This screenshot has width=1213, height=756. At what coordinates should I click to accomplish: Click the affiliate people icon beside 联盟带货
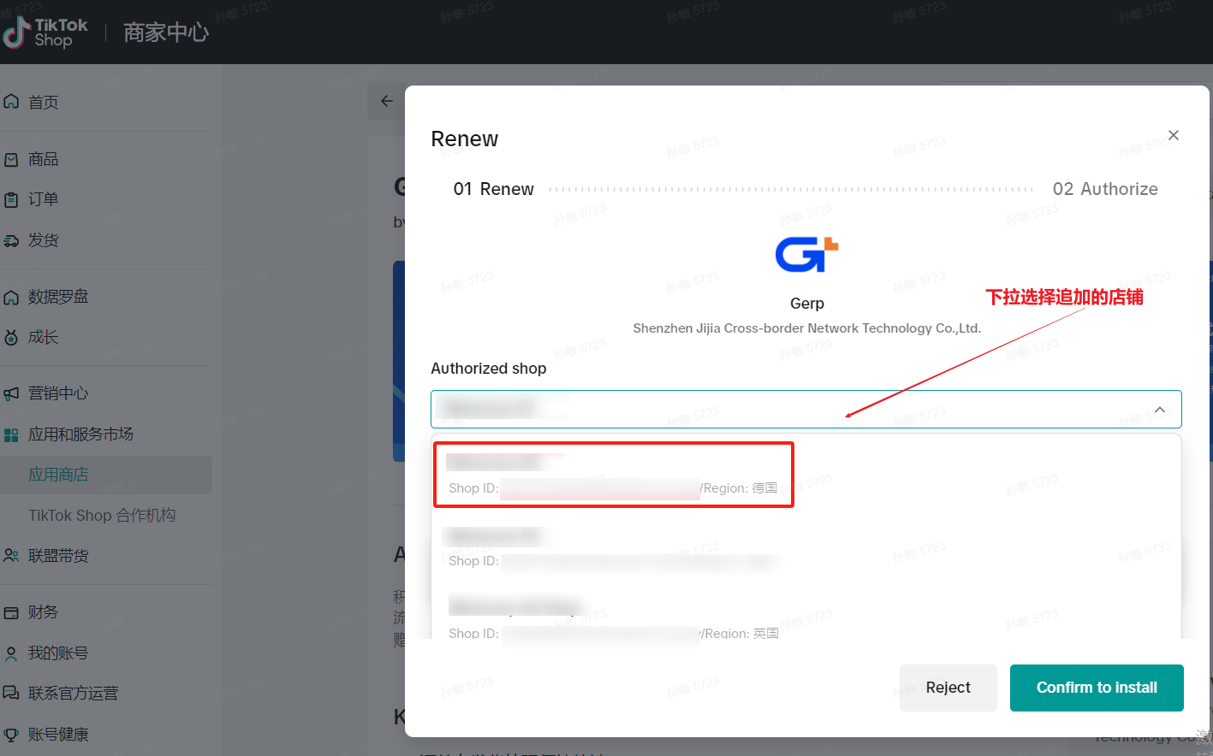[11, 556]
